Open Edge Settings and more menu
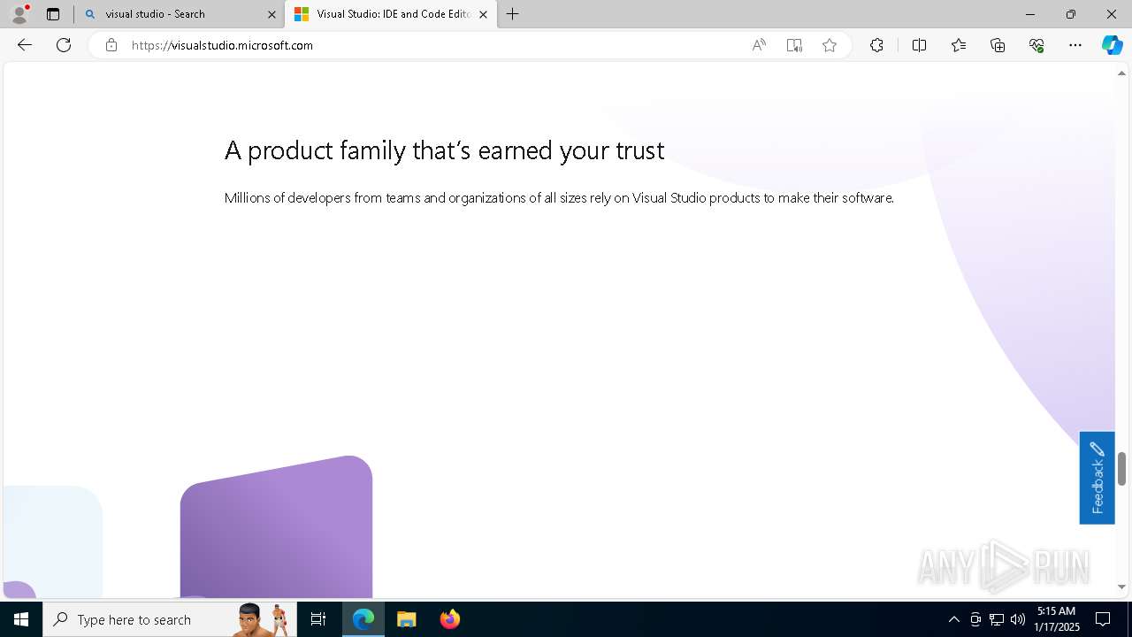The height and width of the screenshot is (637, 1132). pyautogui.click(x=1075, y=45)
